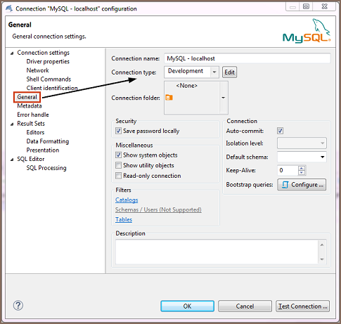Toggle the Auto-commit checkbox
This screenshot has height=324, width=341.
(x=280, y=131)
